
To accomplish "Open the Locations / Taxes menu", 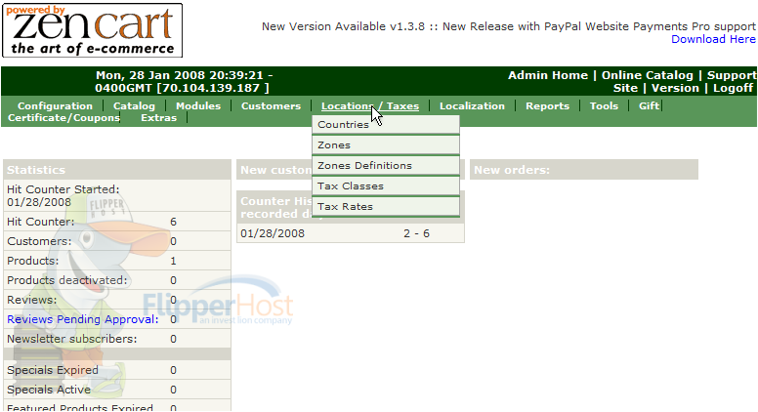I will (x=370, y=105).
